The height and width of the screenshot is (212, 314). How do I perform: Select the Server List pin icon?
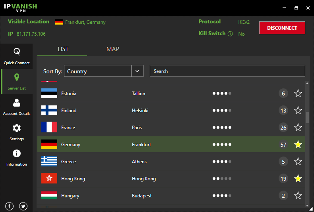point(17,77)
